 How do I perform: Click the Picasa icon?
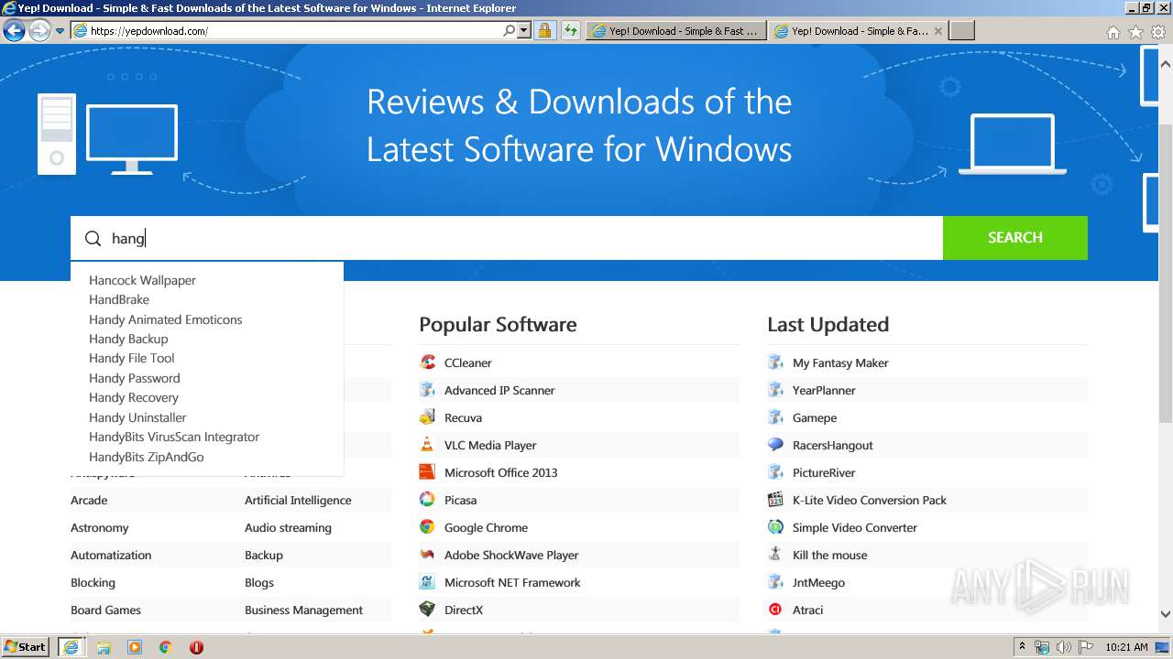coord(427,500)
